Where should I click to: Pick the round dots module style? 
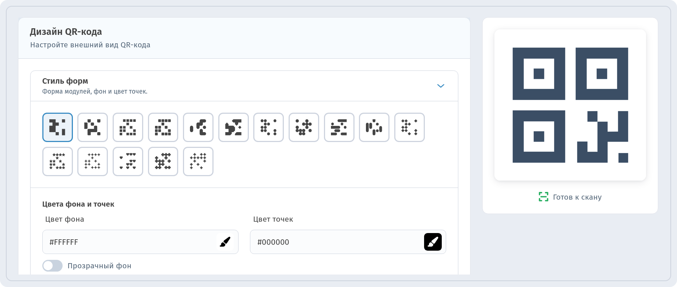pyautogui.click(x=268, y=127)
